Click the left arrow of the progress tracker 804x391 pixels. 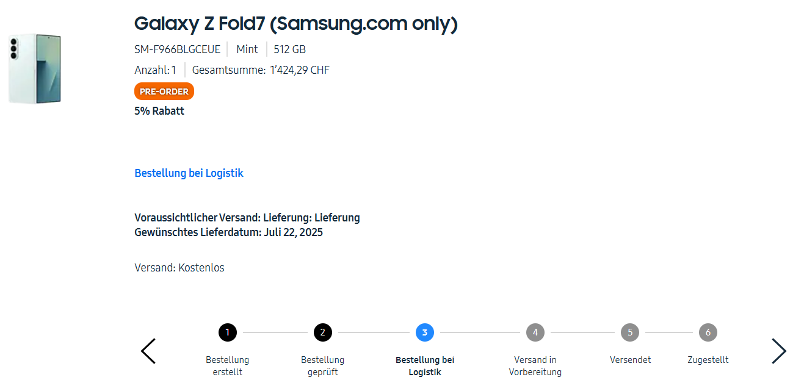(148, 351)
